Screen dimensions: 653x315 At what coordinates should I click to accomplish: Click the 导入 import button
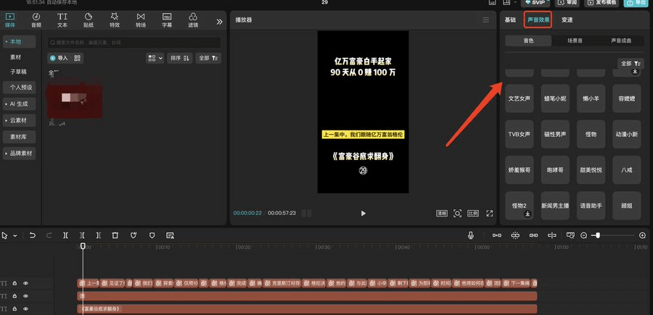(59, 58)
